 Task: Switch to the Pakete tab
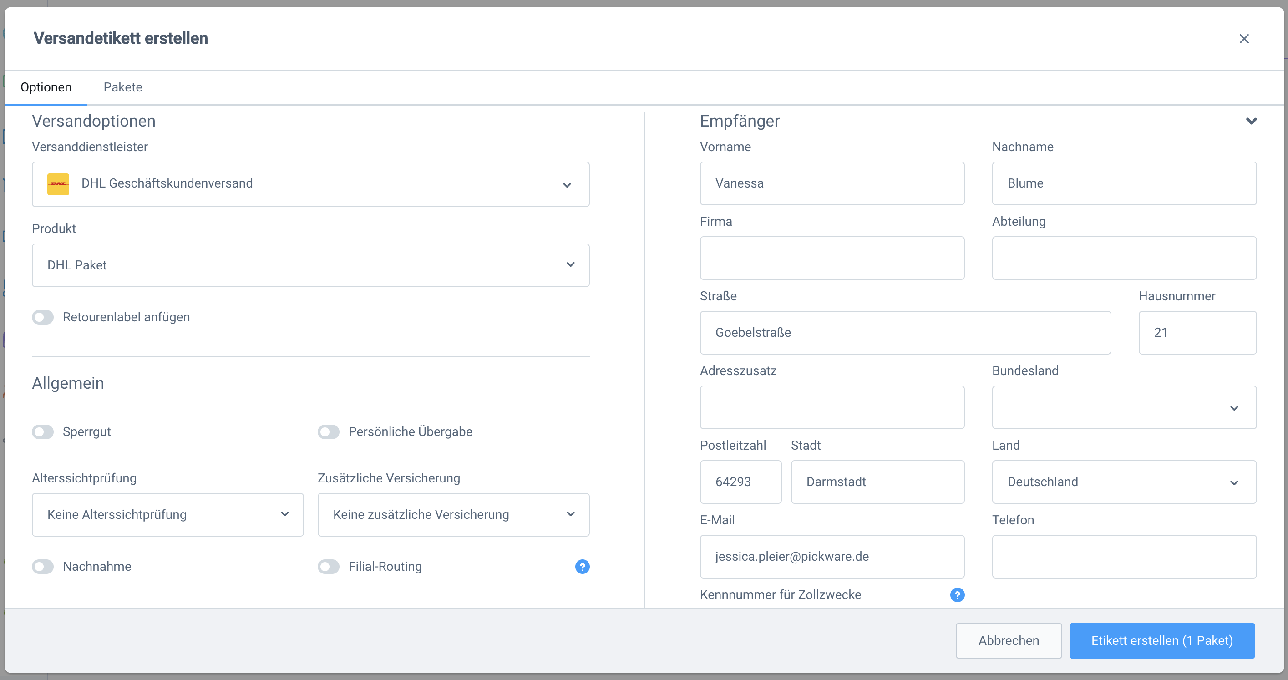click(122, 87)
